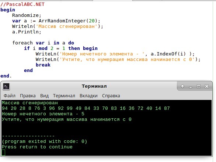
Task: Click the 'Press return to continue' line
Action: click(x=37, y=147)
